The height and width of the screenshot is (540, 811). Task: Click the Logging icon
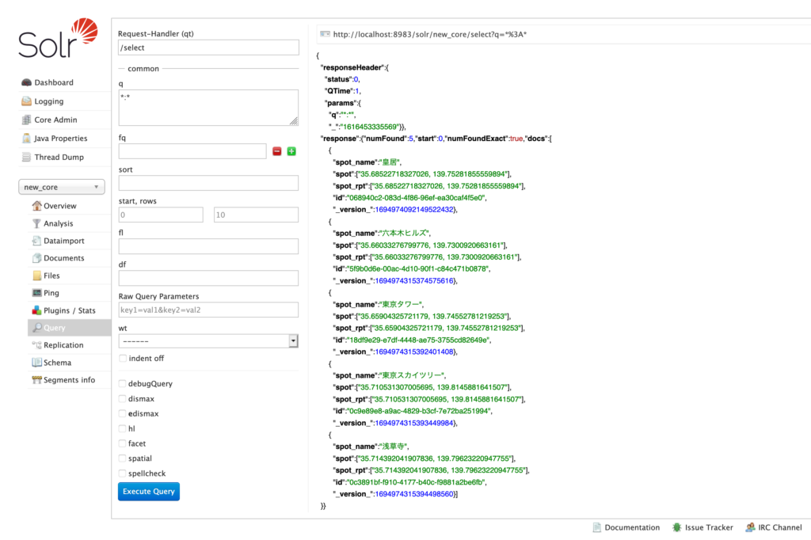point(26,101)
